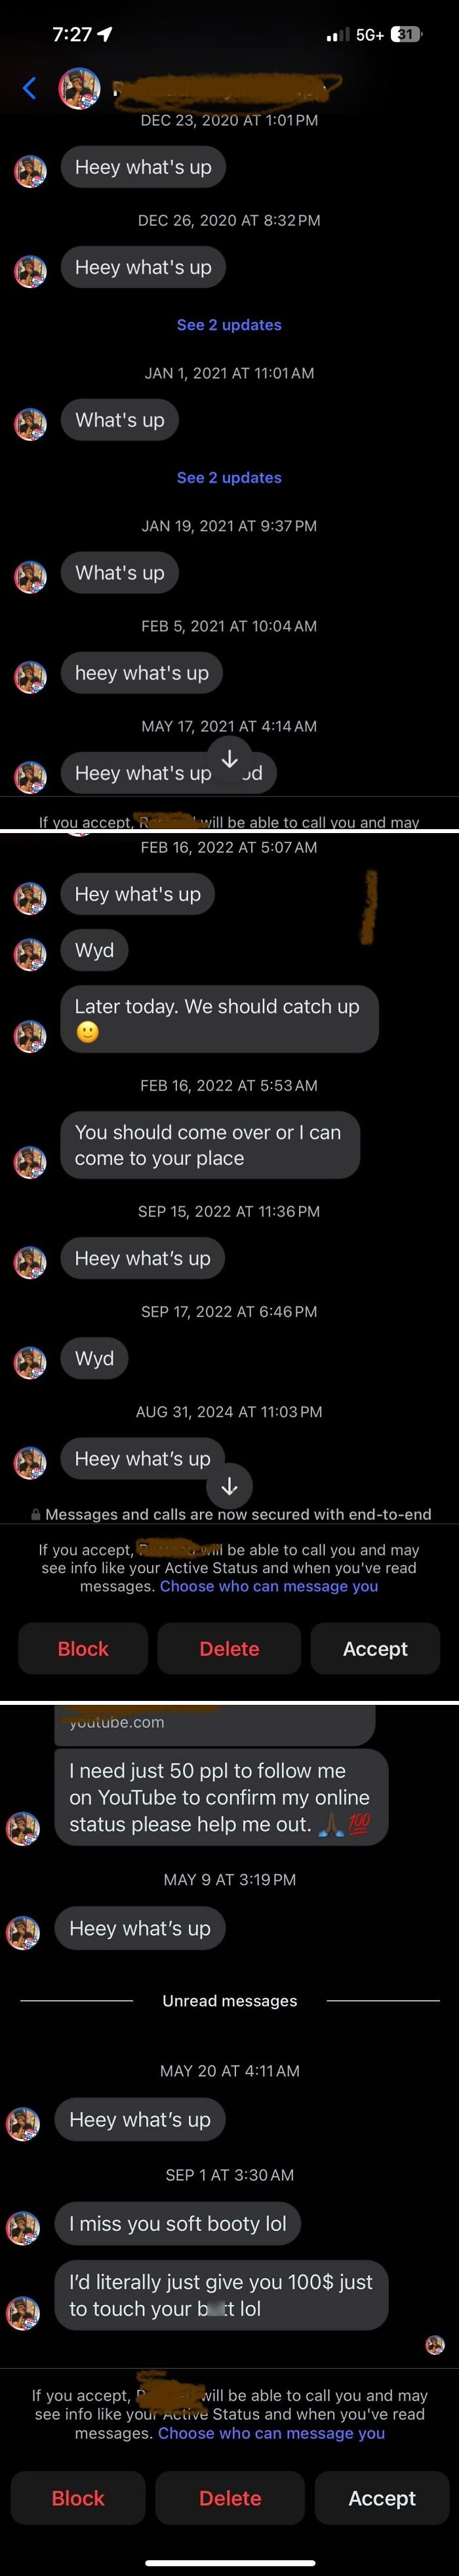Accept the message request at the bottom

click(x=381, y=2498)
